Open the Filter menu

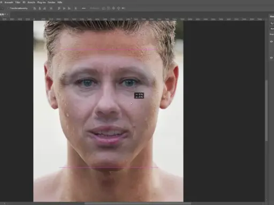(x=18, y=3)
